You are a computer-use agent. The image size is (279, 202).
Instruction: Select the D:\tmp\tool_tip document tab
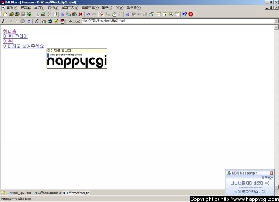pos(77,193)
